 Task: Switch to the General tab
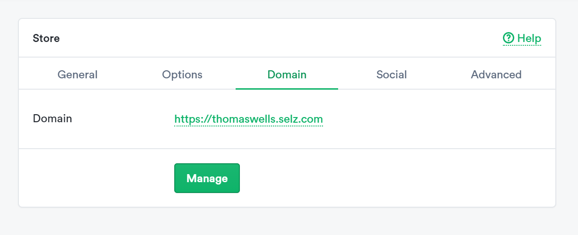tap(77, 75)
